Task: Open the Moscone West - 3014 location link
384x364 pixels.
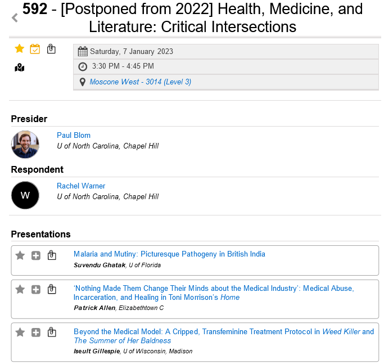Action: [x=140, y=82]
